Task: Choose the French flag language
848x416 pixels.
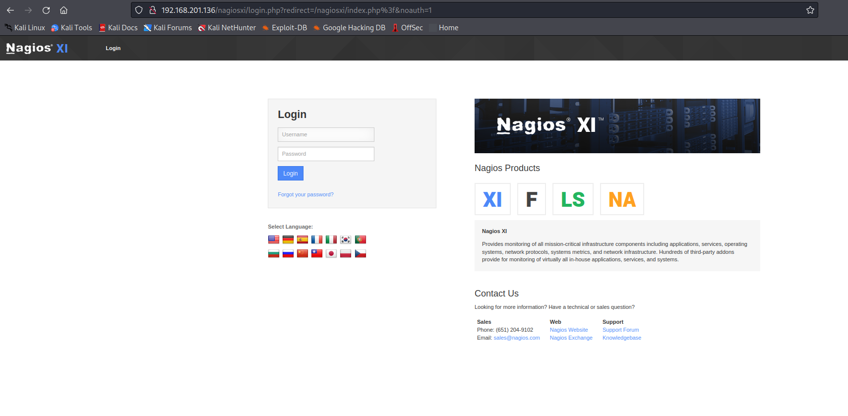Action: pyautogui.click(x=317, y=239)
